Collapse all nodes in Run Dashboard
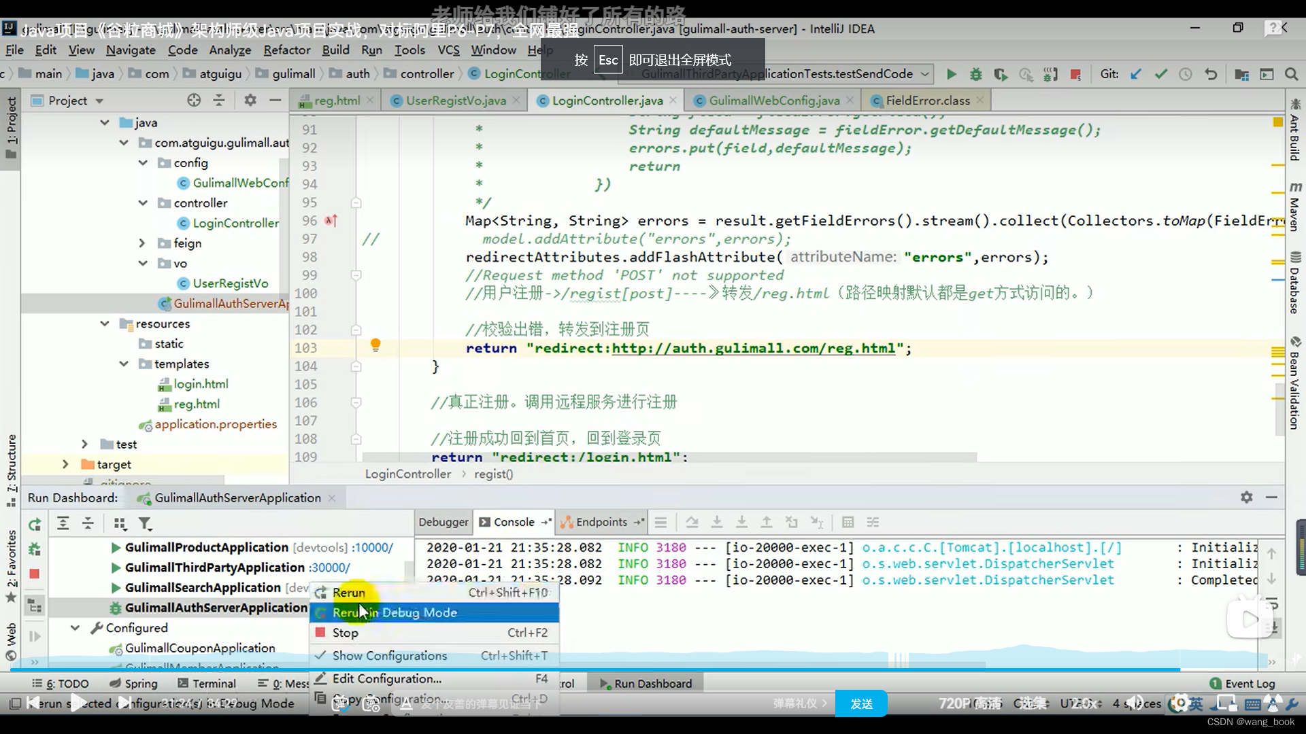This screenshot has height=734, width=1306. tap(88, 523)
